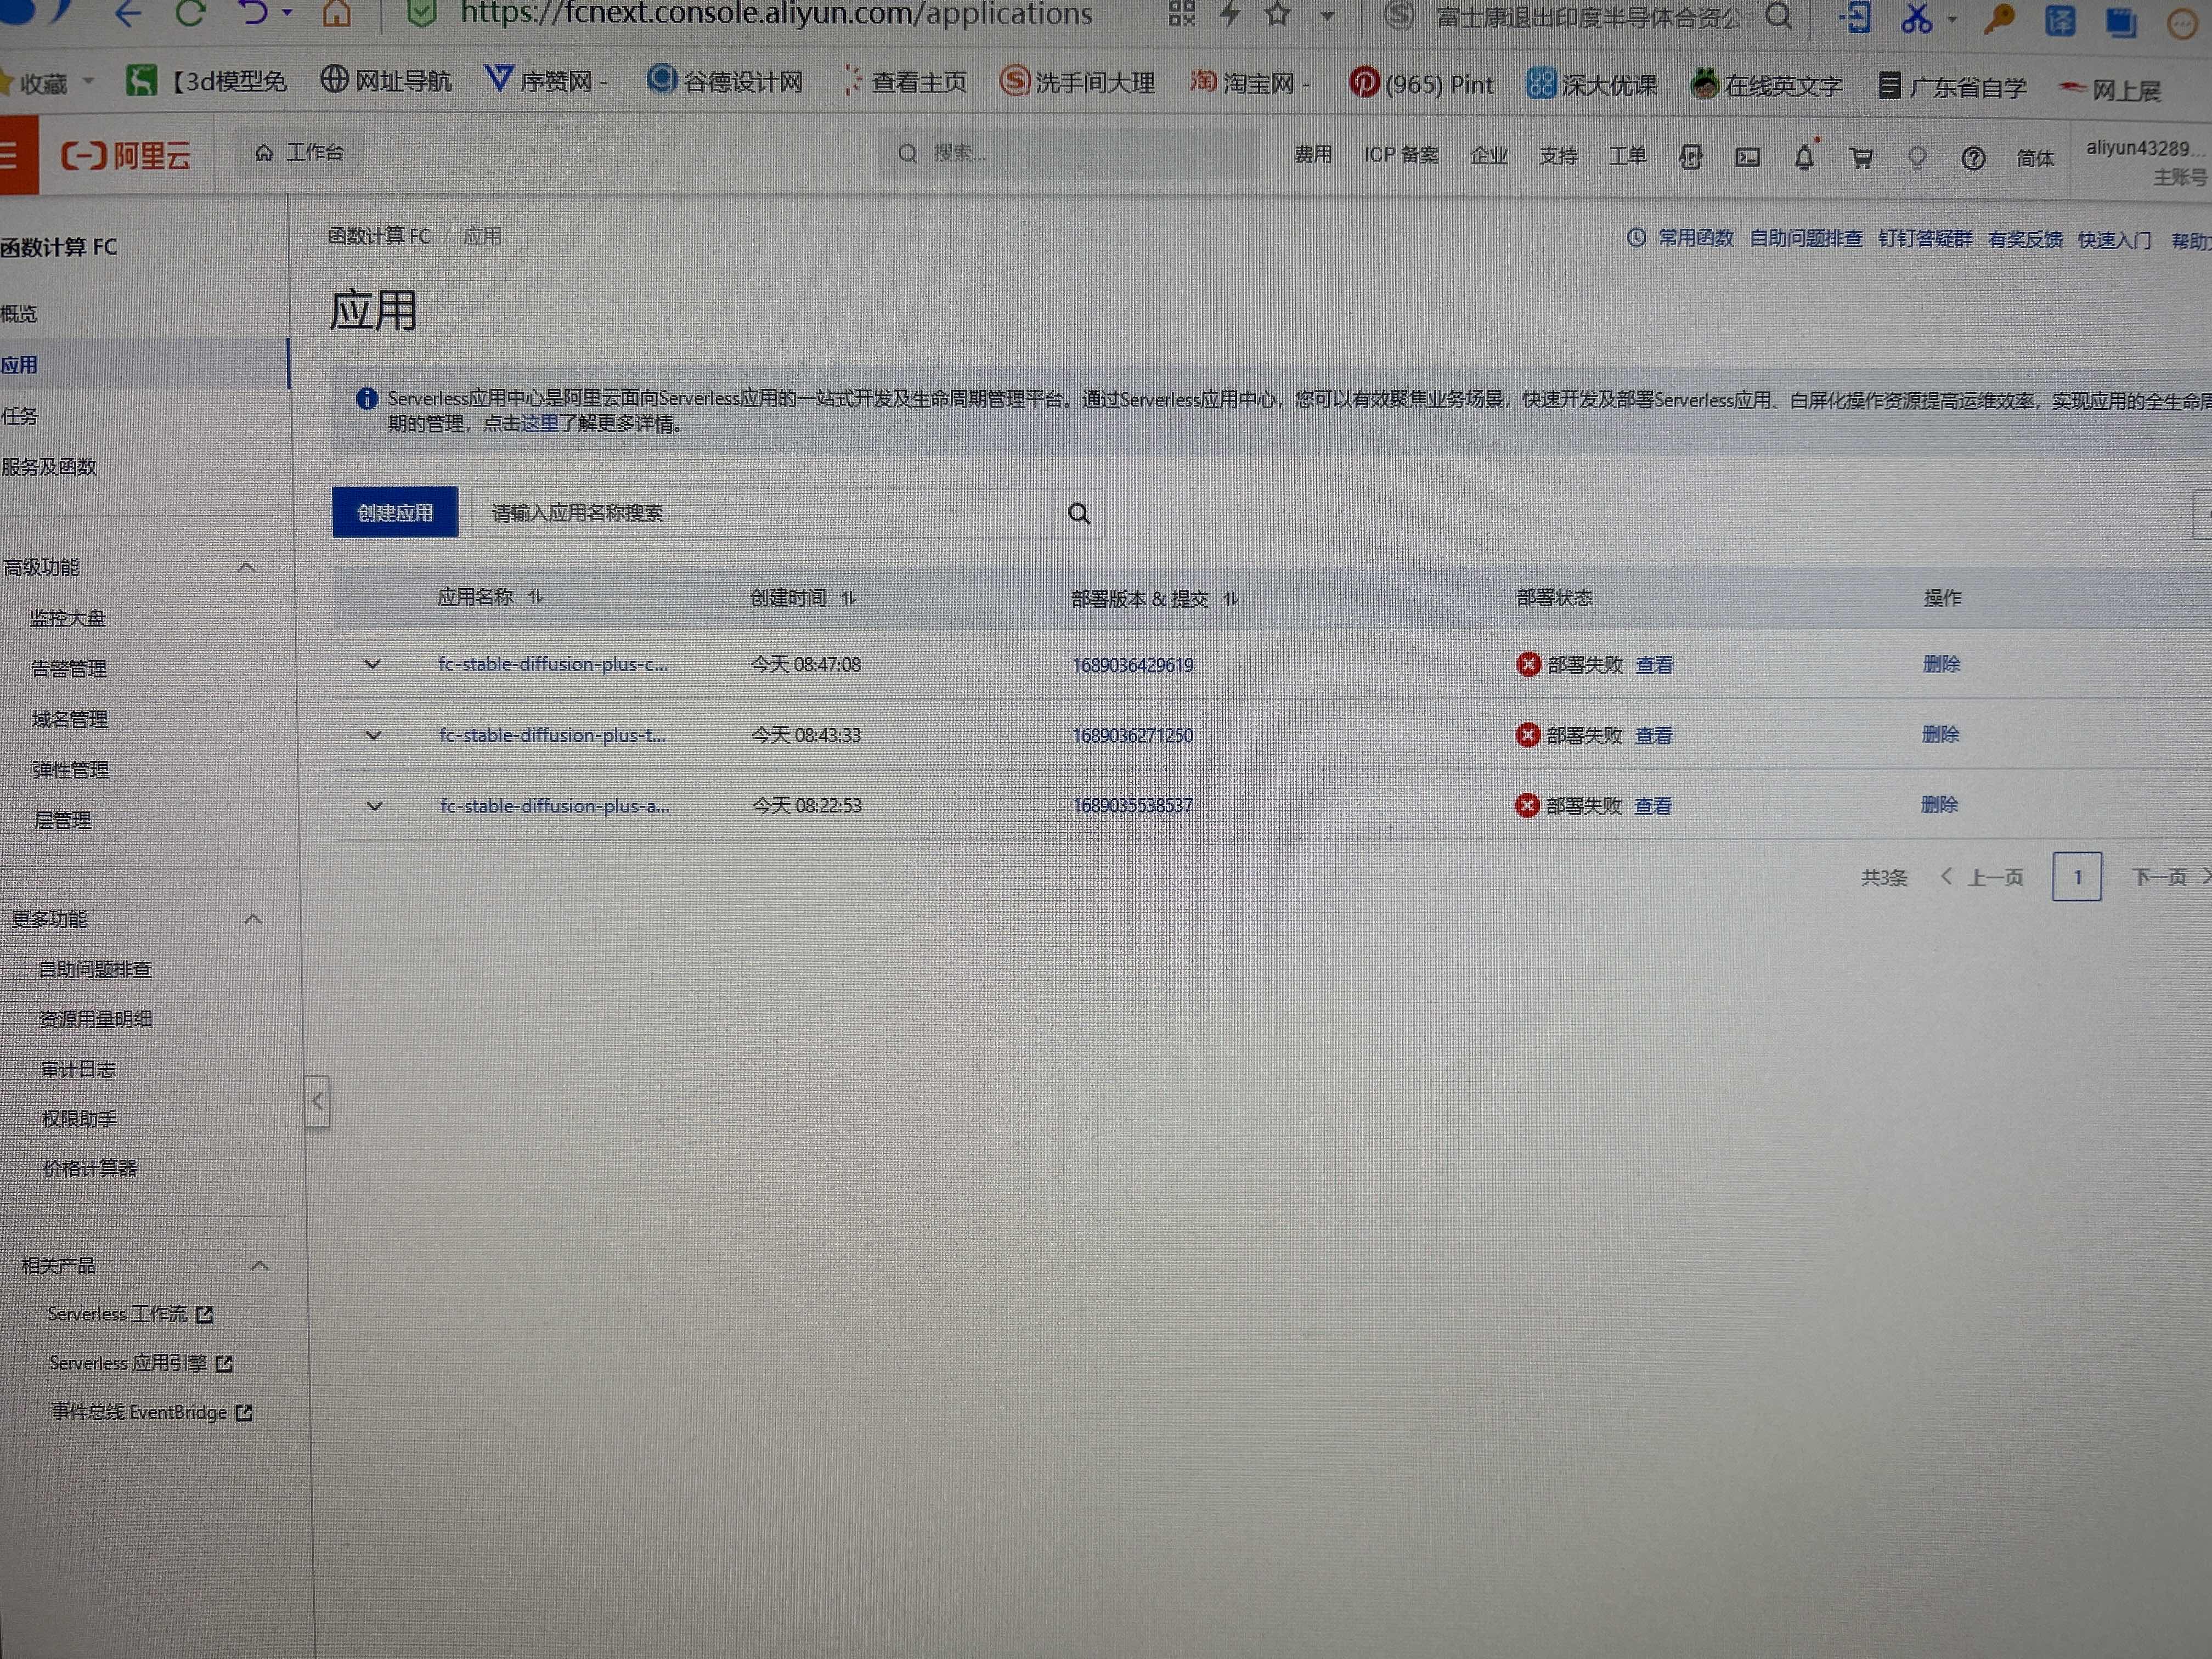Click 删除 for fc-stable-diffusion-plus-t row
Image resolution: width=2212 pixels, height=1659 pixels.
point(1940,734)
